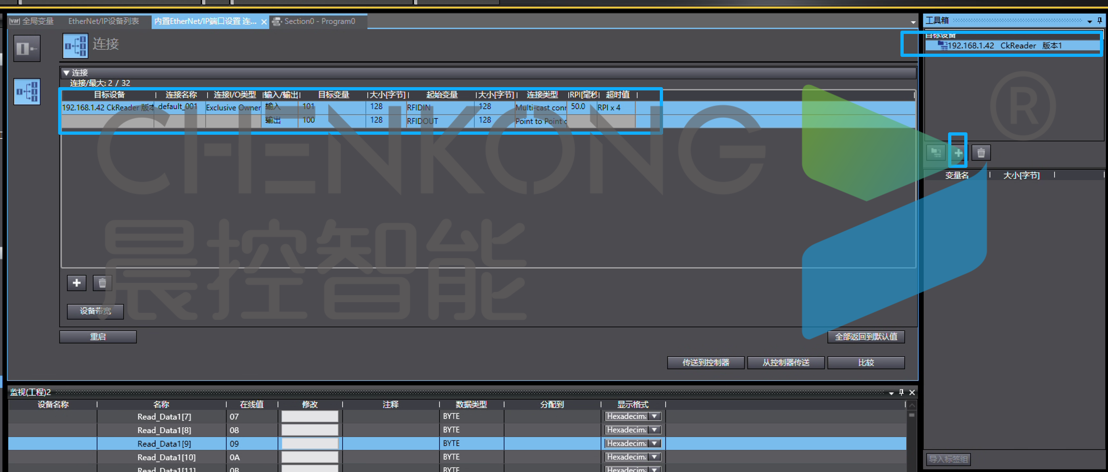Image resolution: width=1108 pixels, height=472 pixels.
Task: Click 导入标签组 button
Action: coord(948,459)
